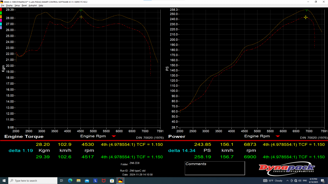This screenshot has width=328, height=184.
Task: Click the Meet Now tray icon
Action: (x=292, y=180)
